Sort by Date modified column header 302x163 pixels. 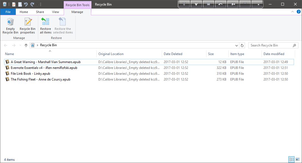[x=278, y=54]
